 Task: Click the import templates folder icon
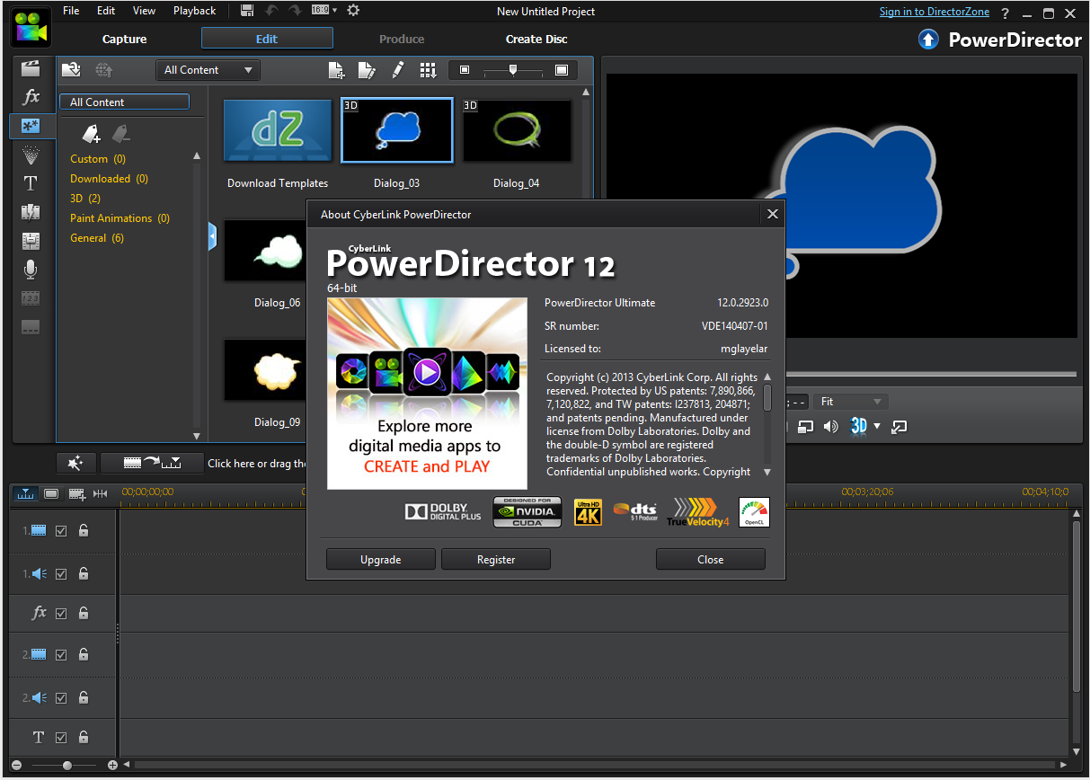pyautogui.click(x=71, y=69)
